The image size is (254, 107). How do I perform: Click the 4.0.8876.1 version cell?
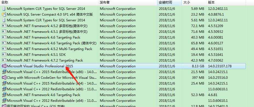216,15
